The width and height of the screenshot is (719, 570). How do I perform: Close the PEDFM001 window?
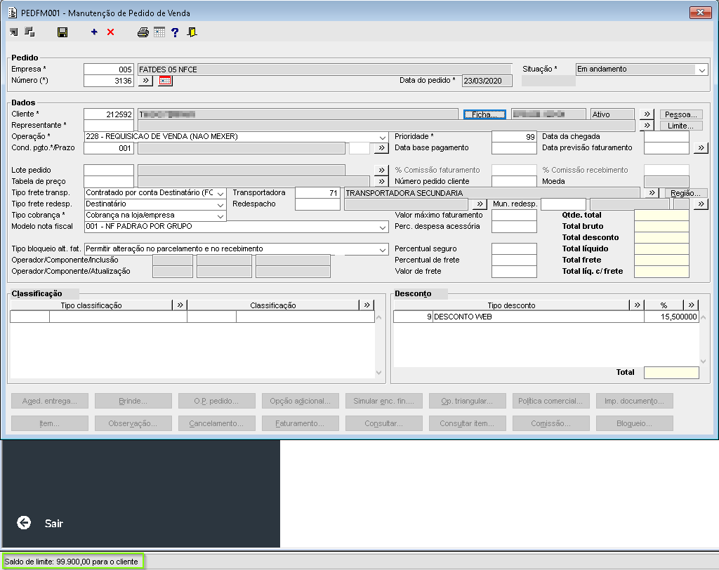700,13
